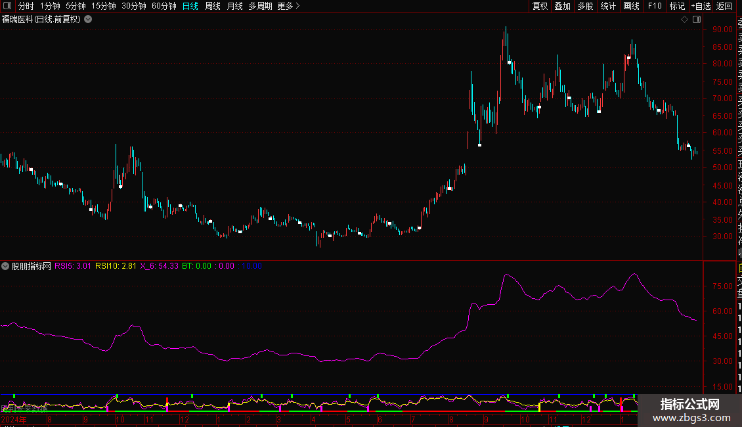Viewport: 742px width, 427px height.
Task: Toggle the left sidebar panel icon
Action: (x=6, y=6)
